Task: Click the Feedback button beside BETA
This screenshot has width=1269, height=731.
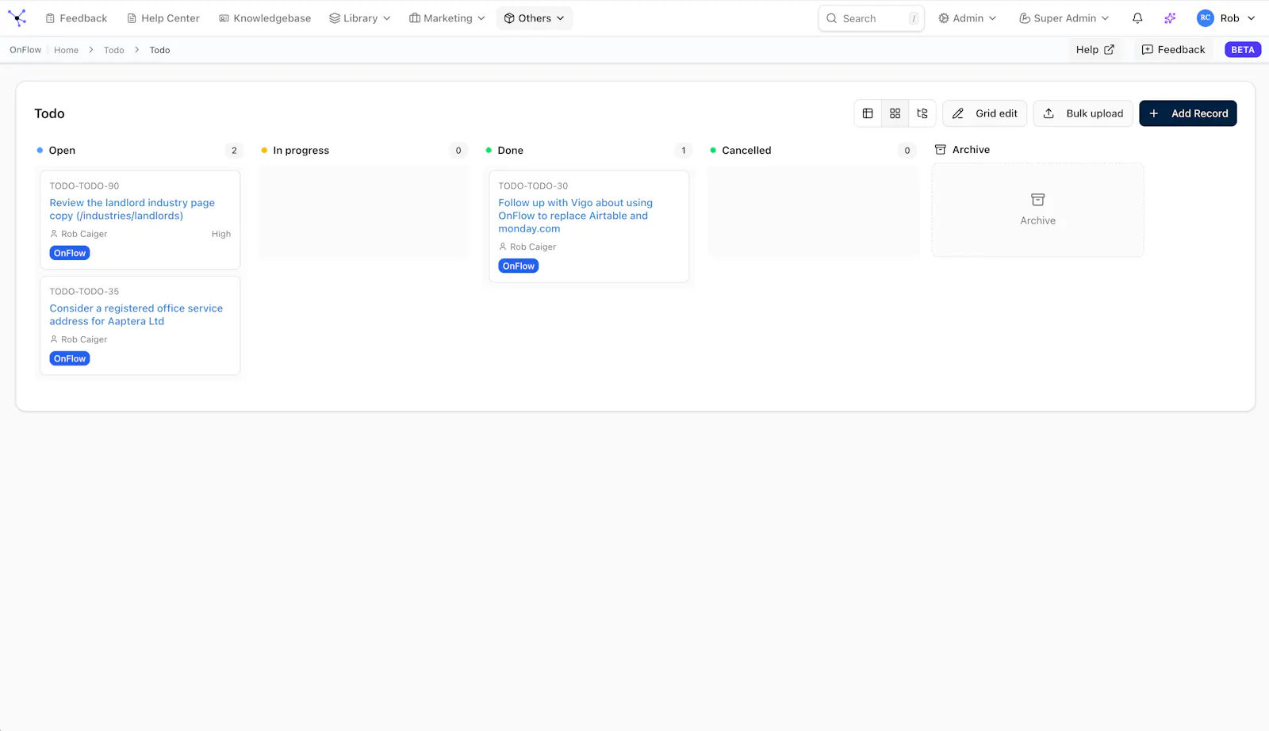Action: click(1173, 50)
